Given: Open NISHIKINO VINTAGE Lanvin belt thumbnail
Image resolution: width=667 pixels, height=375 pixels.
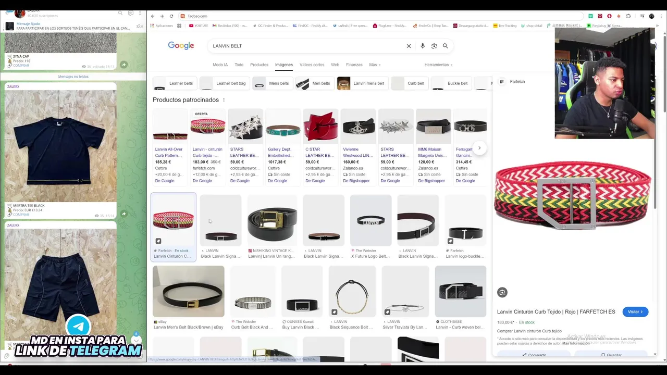Looking at the screenshot, I should tap(272, 221).
